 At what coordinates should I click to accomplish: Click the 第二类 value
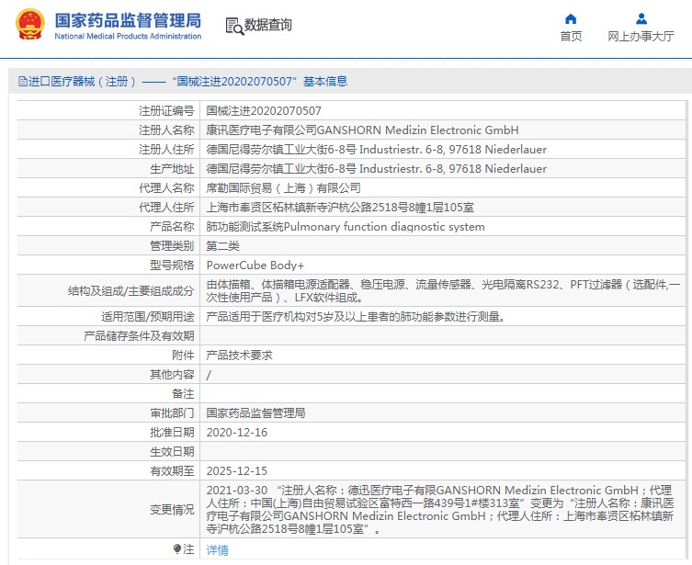pyautogui.click(x=223, y=246)
